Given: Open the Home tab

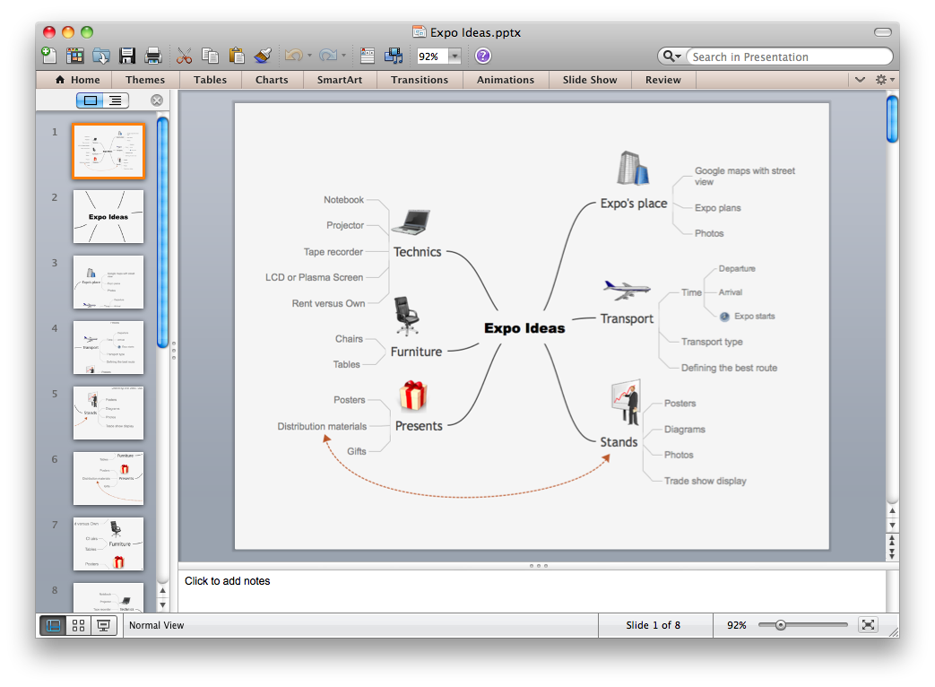Looking at the screenshot, I should [78, 79].
